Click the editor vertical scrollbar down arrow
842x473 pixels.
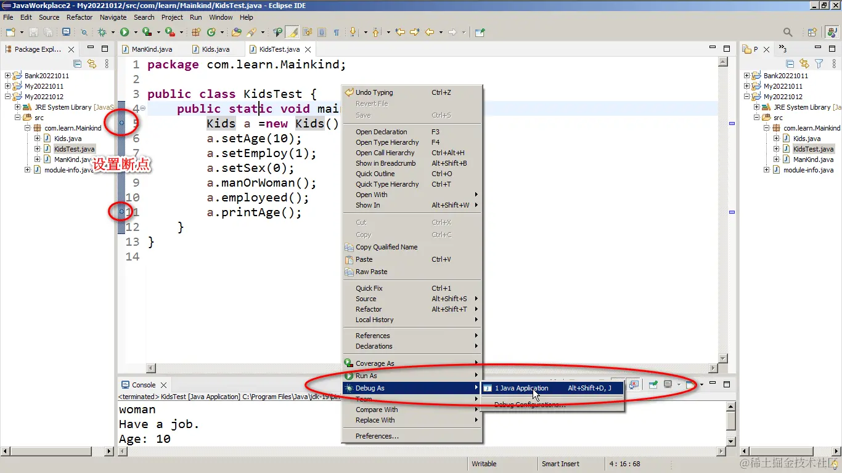(x=724, y=359)
